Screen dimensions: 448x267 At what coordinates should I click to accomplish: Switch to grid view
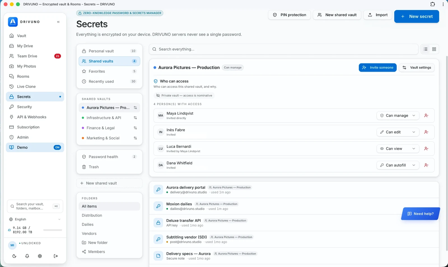434,49
